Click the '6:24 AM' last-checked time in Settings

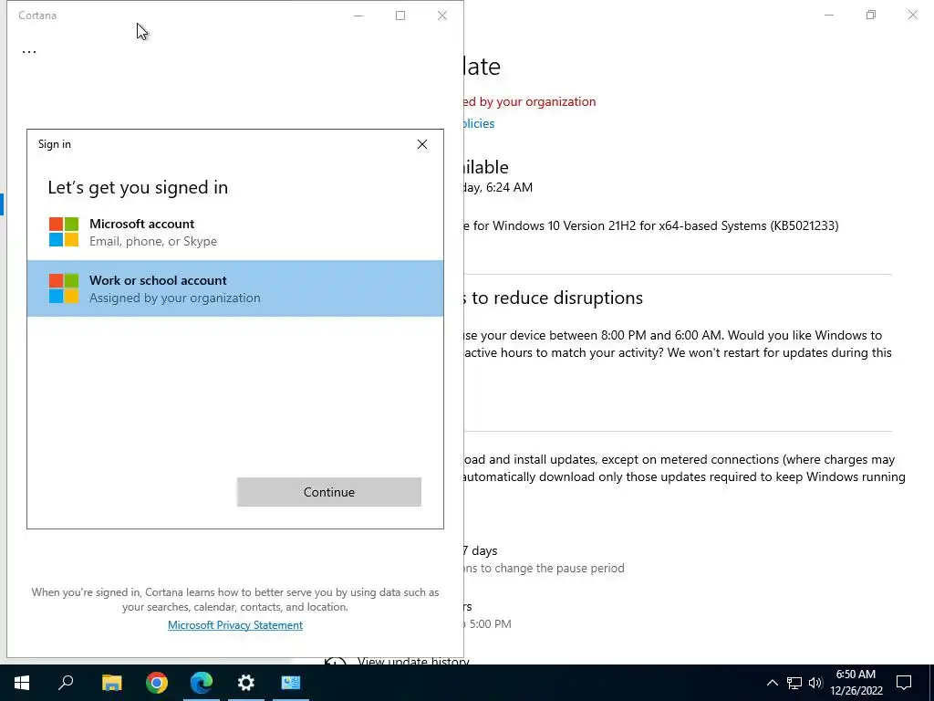click(x=509, y=187)
